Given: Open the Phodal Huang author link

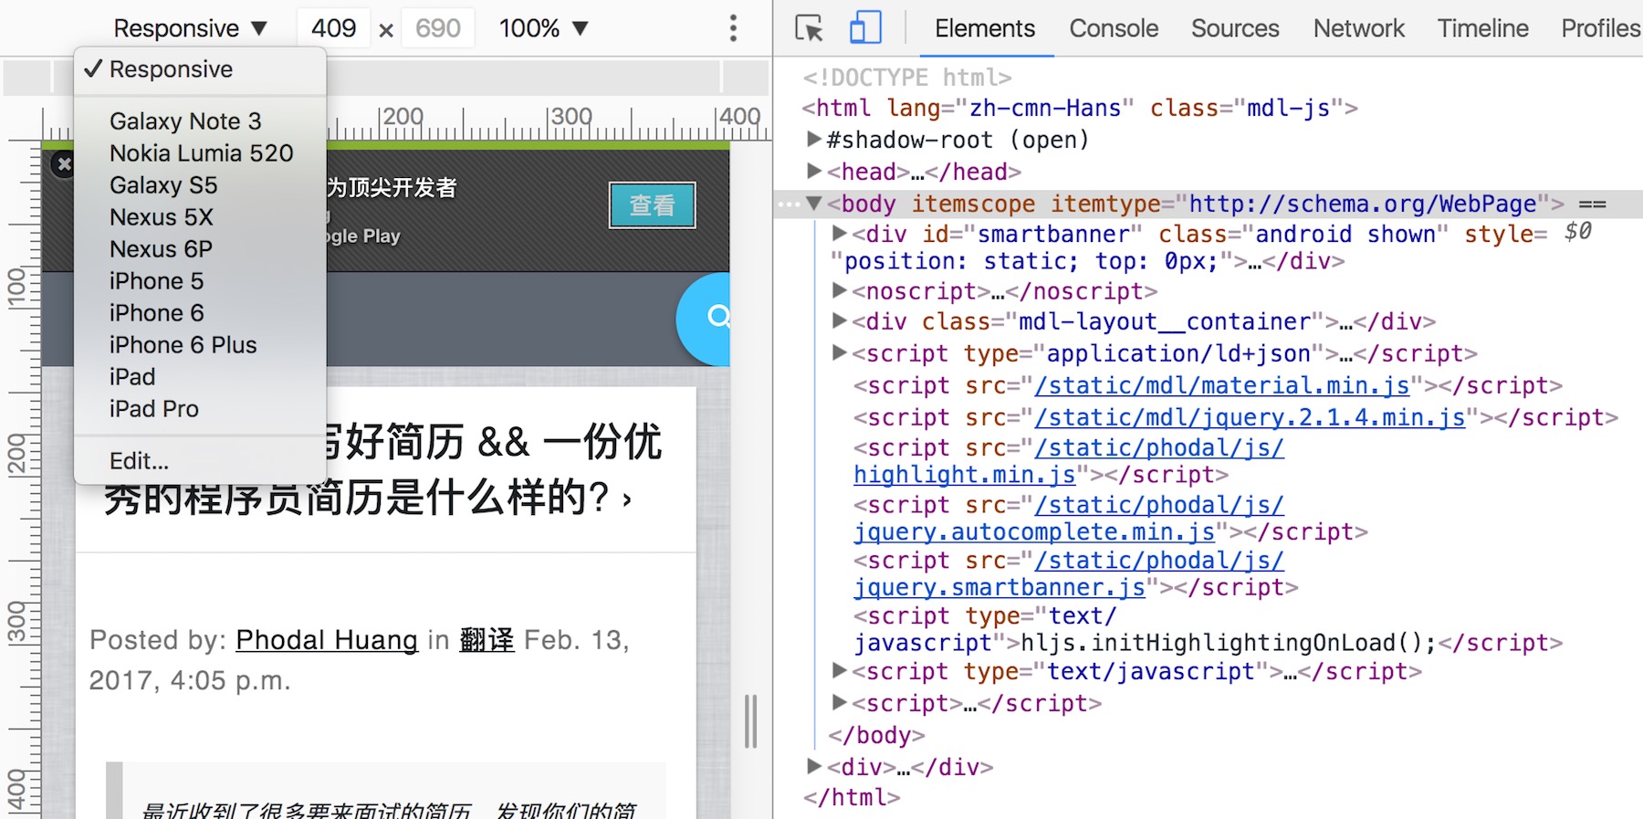Looking at the screenshot, I should pos(327,640).
